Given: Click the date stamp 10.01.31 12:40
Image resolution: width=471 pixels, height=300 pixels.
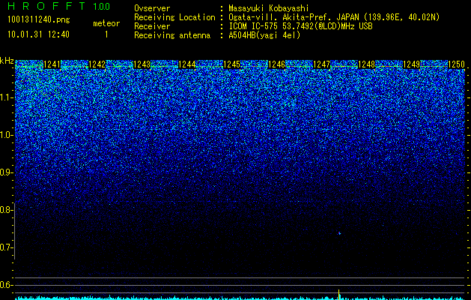Looking at the screenshot, I should 38,34.
